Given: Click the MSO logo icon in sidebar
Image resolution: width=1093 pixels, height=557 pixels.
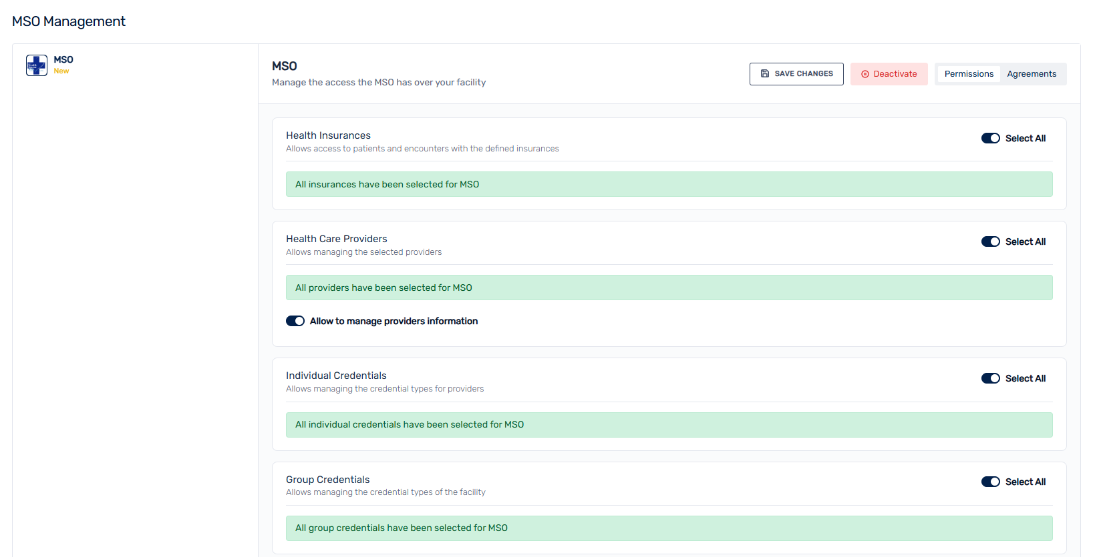Looking at the screenshot, I should [37, 65].
